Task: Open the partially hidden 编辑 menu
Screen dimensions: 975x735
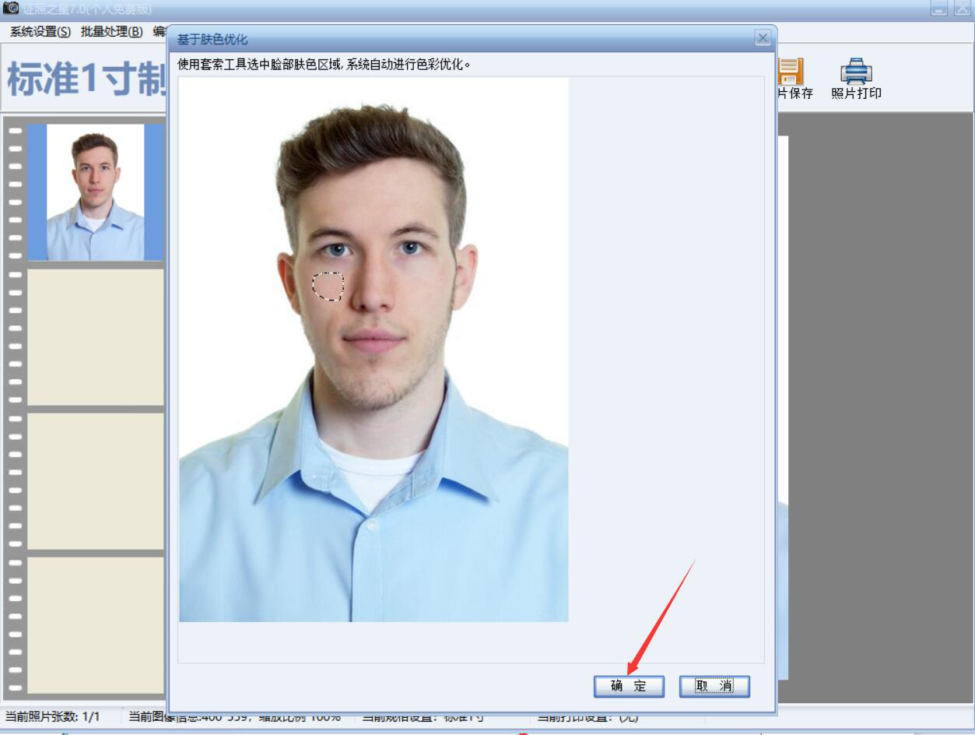Action: click(160, 32)
